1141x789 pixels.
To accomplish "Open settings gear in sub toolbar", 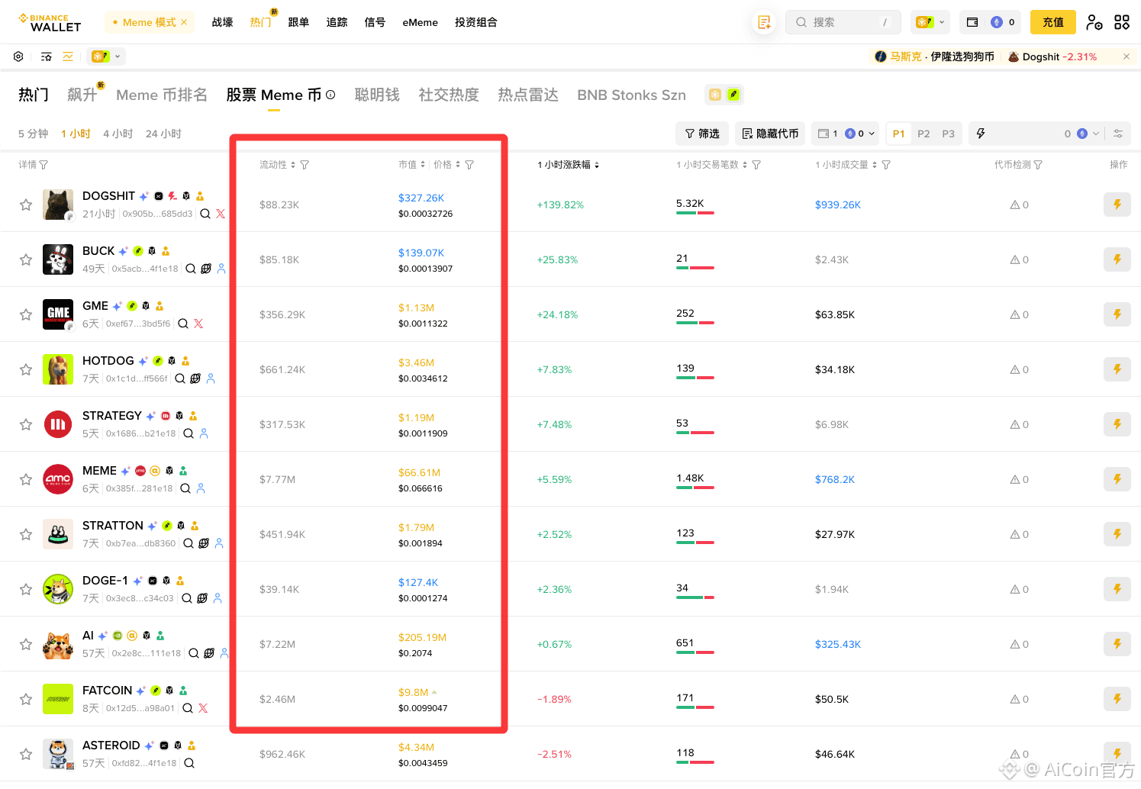I will tap(18, 56).
